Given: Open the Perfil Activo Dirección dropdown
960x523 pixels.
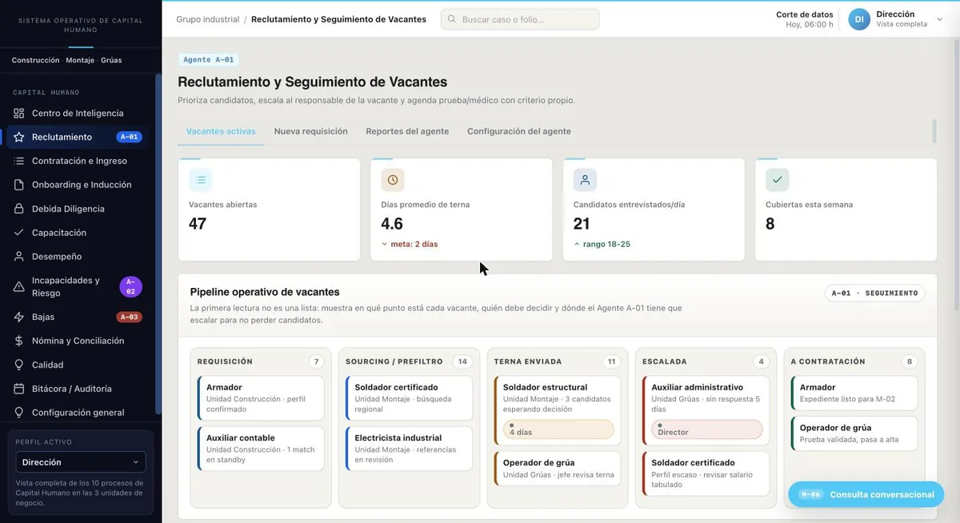Looking at the screenshot, I should click(x=81, y=462).
